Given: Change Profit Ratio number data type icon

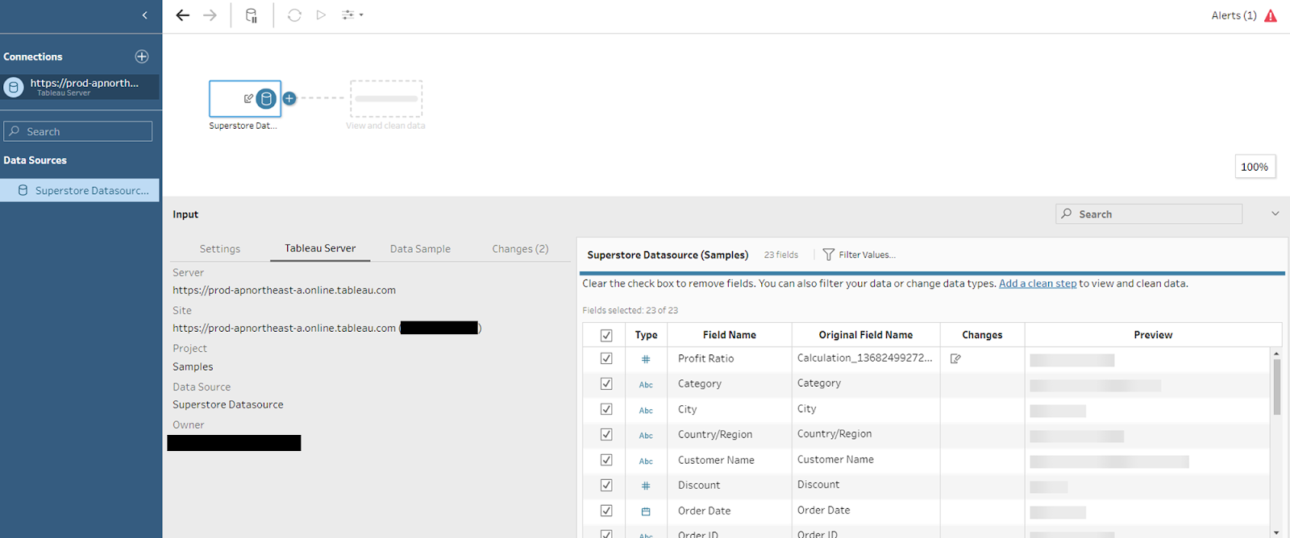Looking at the screenshot, I should pyautogui.click(x=646, y=359).
